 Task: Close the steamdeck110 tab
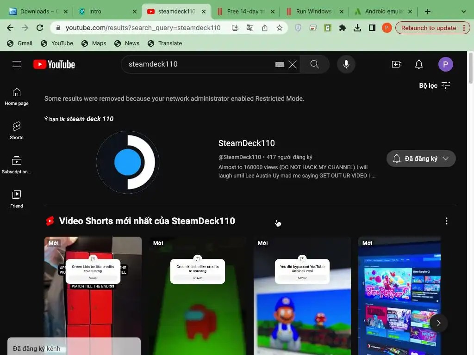[204, 12]
